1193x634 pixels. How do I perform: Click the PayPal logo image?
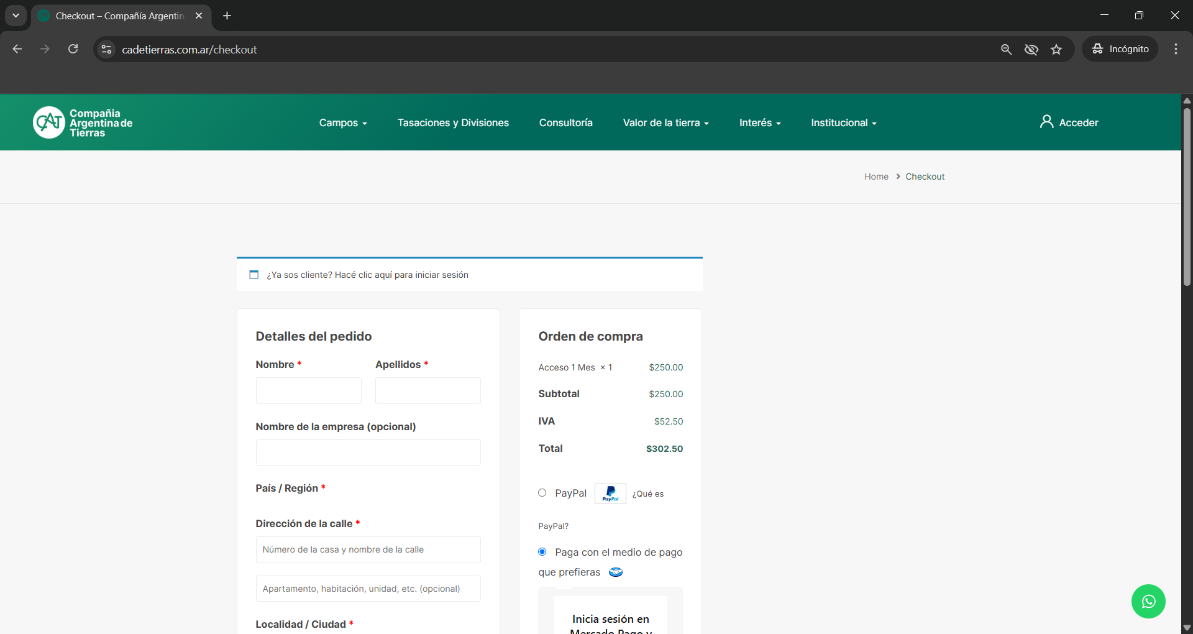pyautogui.click(x=610, y=494)
